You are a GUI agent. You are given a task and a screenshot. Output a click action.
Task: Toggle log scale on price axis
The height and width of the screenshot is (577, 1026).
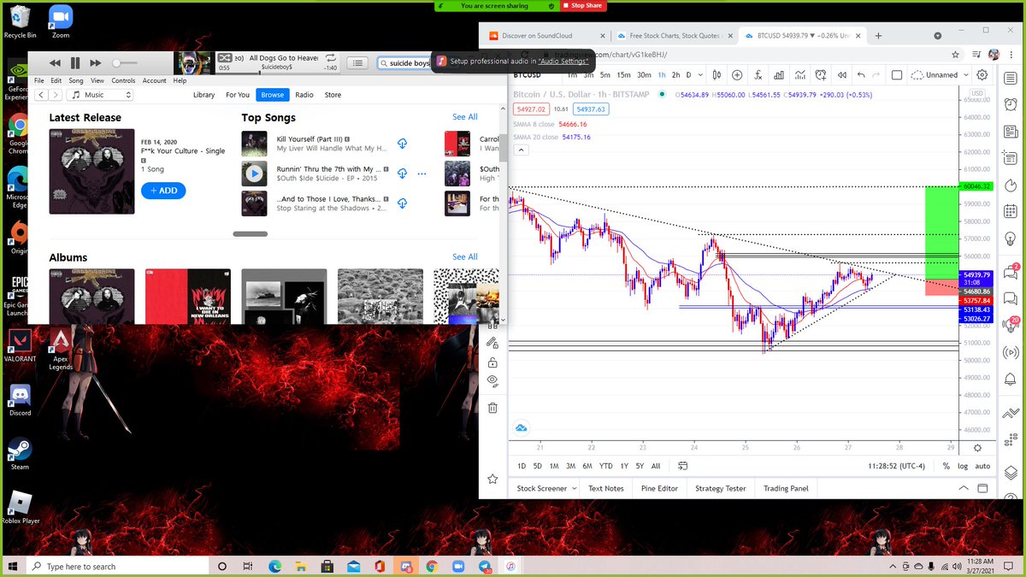[963, 466]
